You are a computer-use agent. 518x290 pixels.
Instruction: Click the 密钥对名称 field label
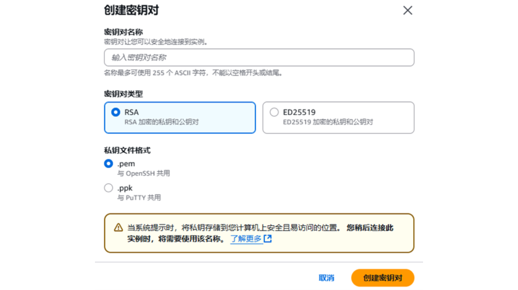pos(123,32)
